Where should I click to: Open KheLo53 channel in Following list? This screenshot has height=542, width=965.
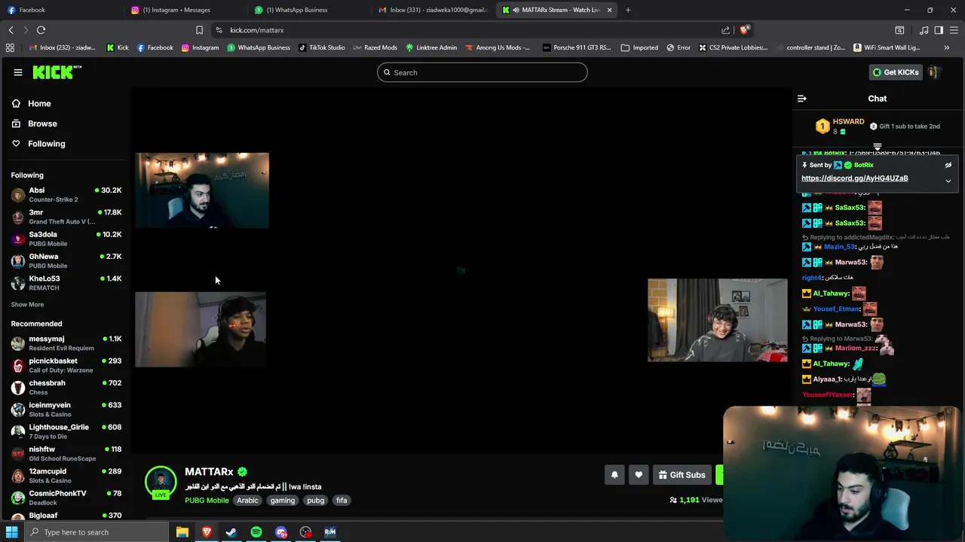(66, 282)
